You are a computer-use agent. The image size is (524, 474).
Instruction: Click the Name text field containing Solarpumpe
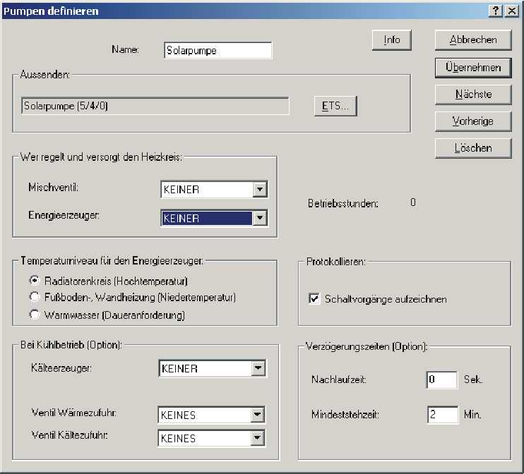(217, 51)
